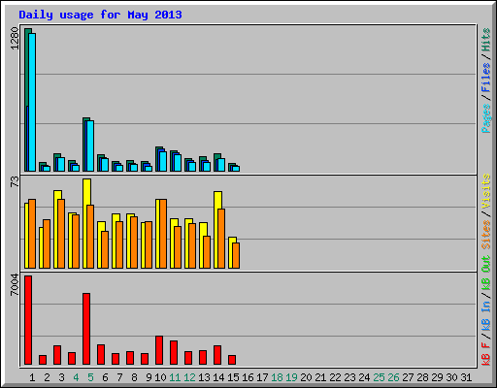Click green day label 18
This screenshot has width=497, height=388.
click(277, 377)
